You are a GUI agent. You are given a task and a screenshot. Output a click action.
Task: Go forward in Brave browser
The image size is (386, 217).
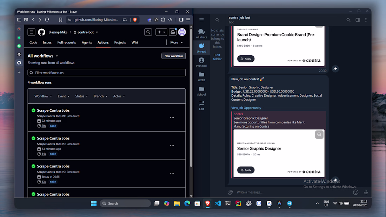(40, 20)
